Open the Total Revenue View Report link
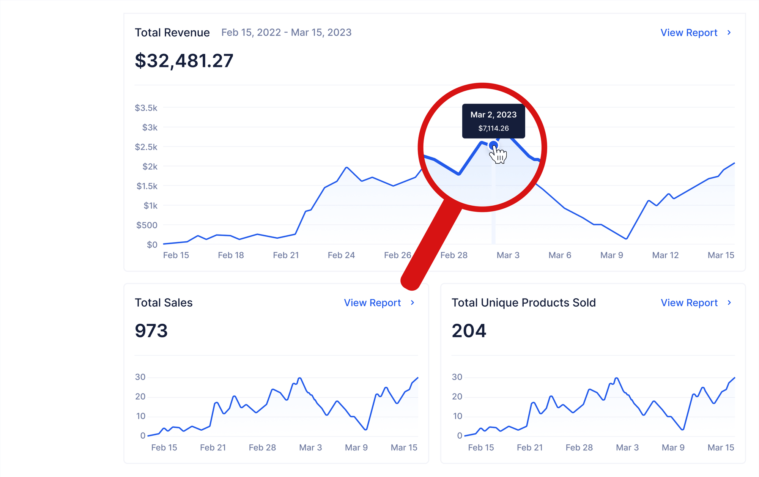Image resolution: width=759 pixels, height=477 pixels. [689, 33]
